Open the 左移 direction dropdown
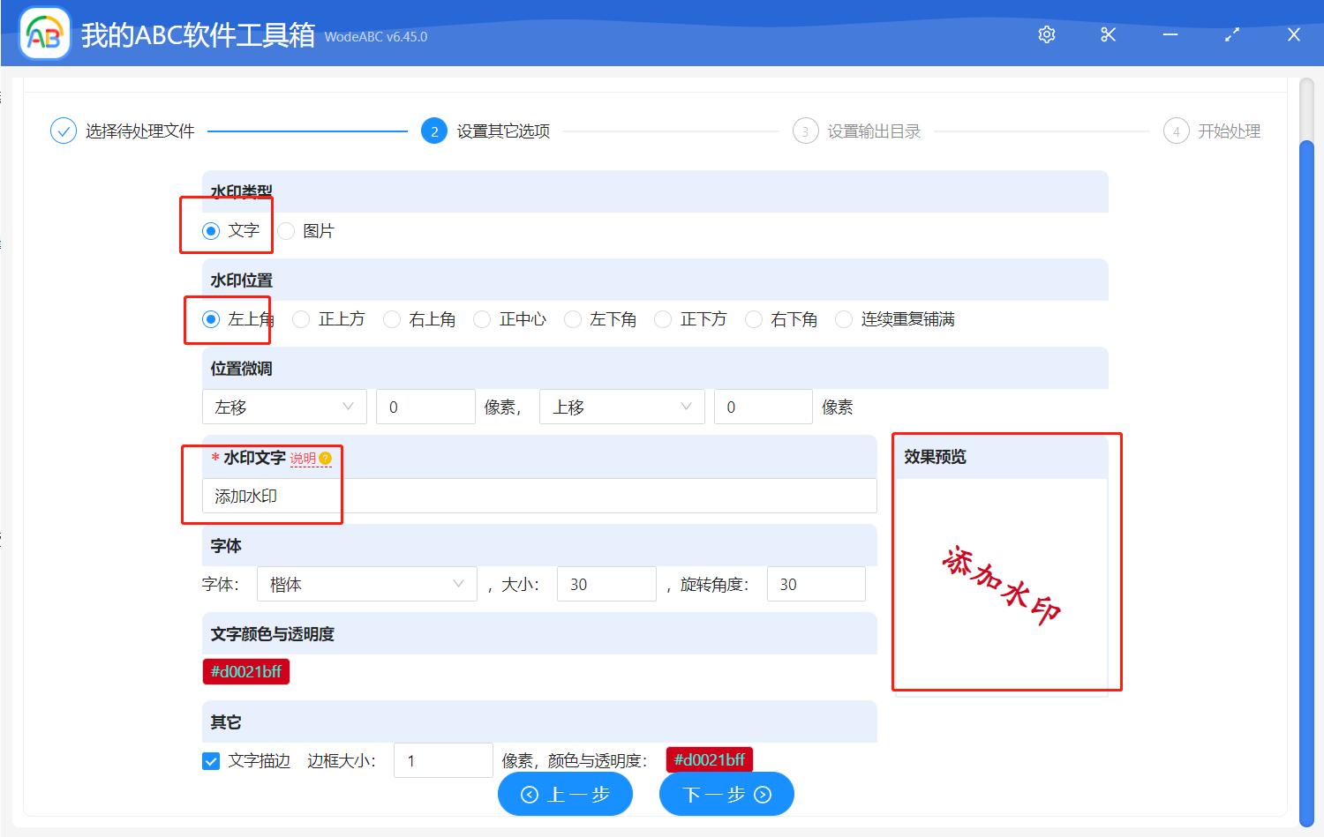 (283, 407)
